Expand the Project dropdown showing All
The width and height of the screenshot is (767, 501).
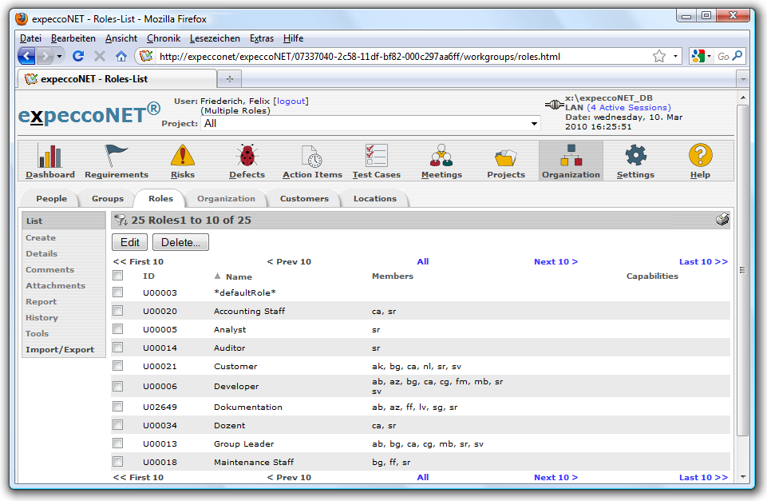click(x=534, y=124)
